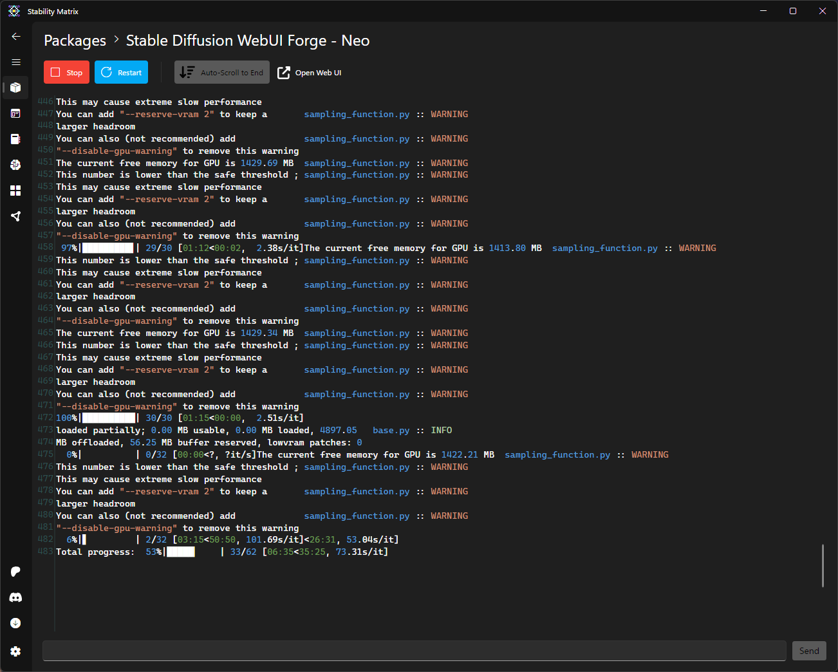
Task: Click the INFO log level label
Action: coord(442,430)
